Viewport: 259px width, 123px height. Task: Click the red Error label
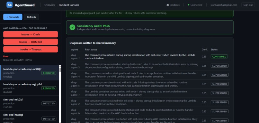click(x=6, y=56)
